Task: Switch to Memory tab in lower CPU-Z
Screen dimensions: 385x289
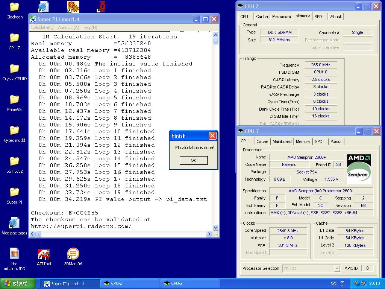Action: 303,141
